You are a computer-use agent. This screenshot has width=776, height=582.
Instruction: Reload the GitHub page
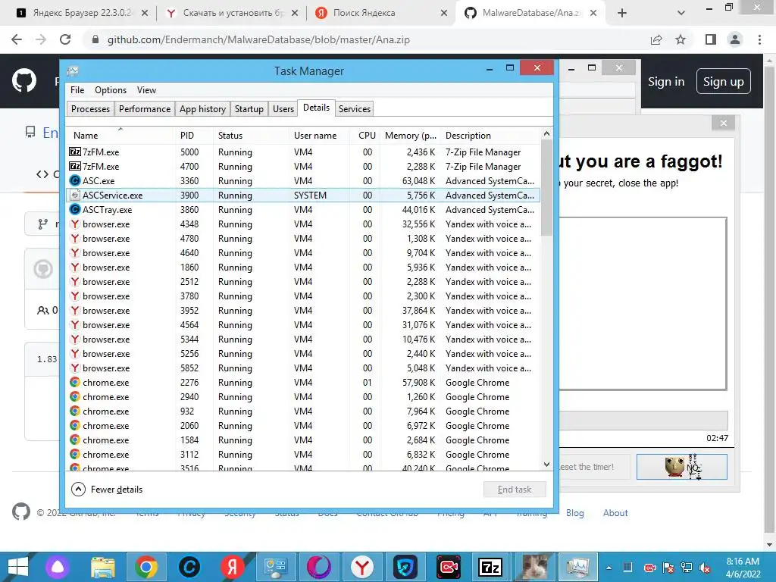tap(65, 39)
